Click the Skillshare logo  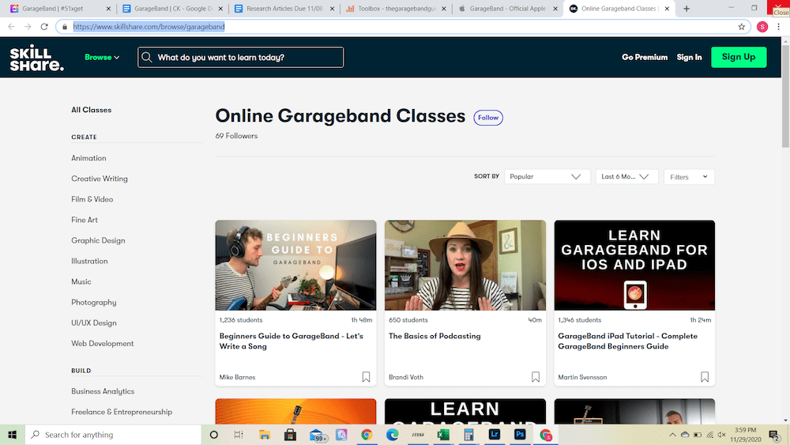pos(37,58)
